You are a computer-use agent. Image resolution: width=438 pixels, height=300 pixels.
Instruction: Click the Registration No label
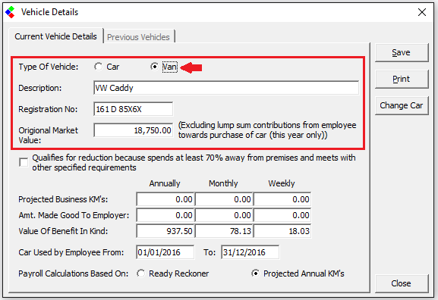(x=48, y=109)
